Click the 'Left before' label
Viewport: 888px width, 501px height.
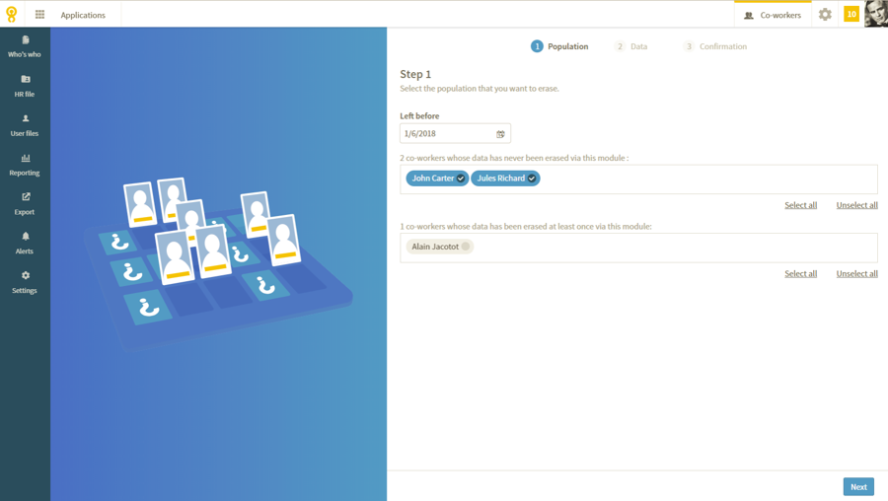click(x=419, y=116)
